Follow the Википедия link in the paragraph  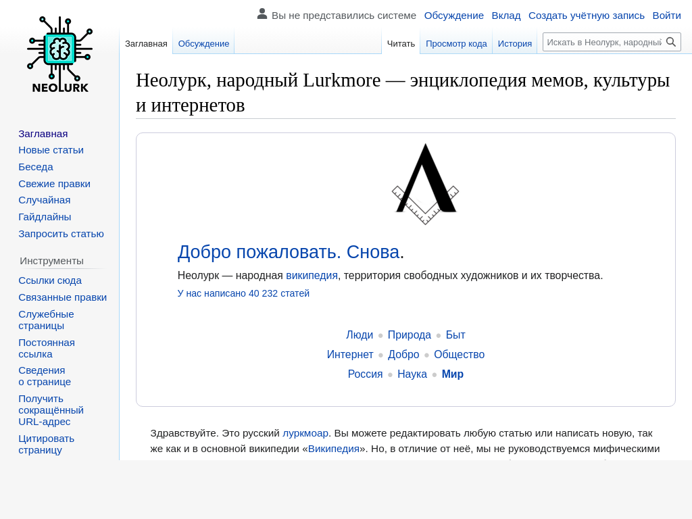[334, 449]
